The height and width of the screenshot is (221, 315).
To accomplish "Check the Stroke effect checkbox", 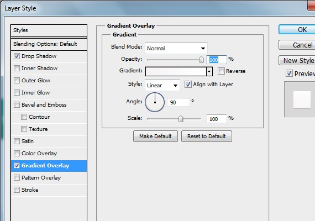I will click(17, 190).
